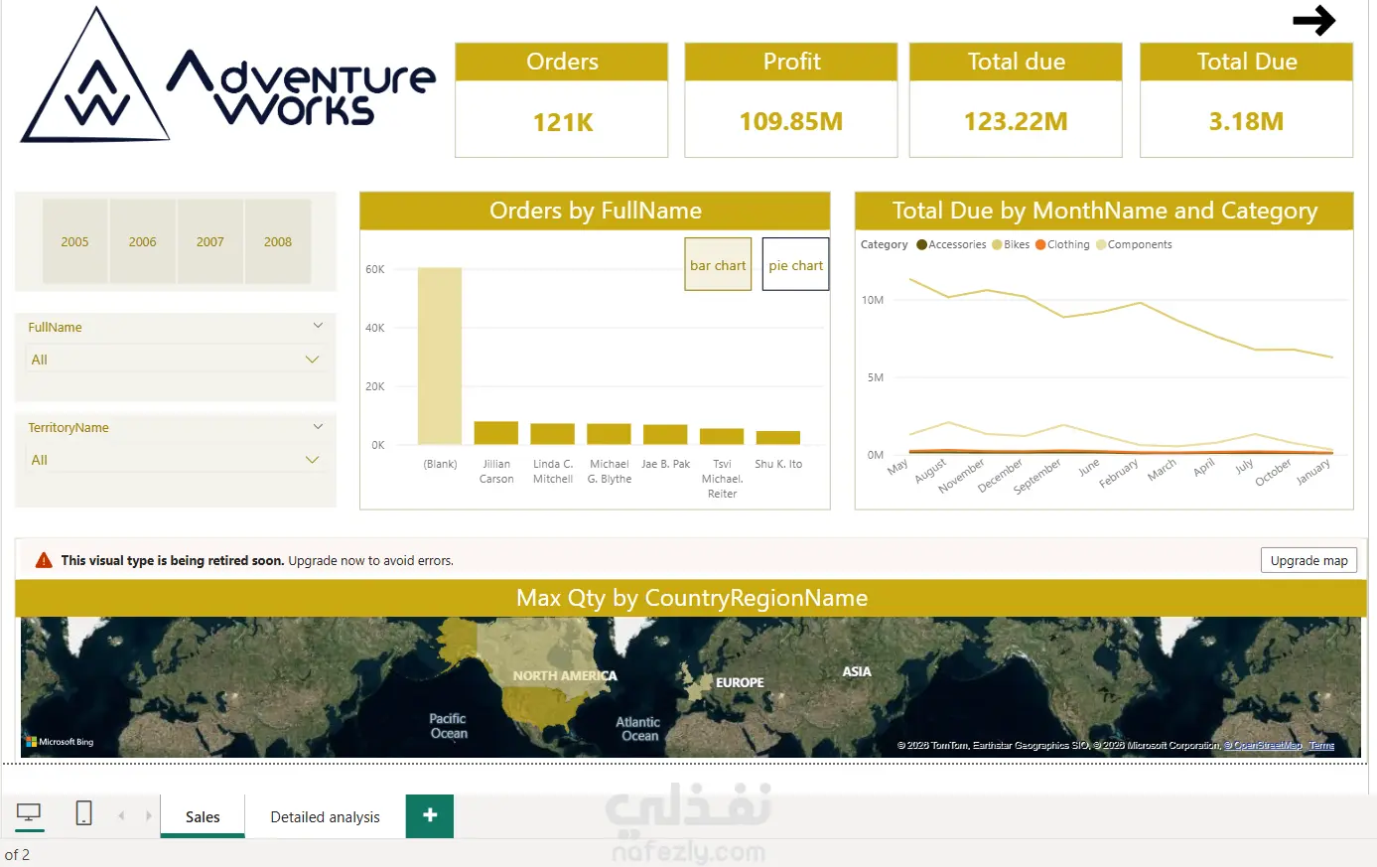
Task: Click the Pacific Ocean map label
Action: [449, 726]
